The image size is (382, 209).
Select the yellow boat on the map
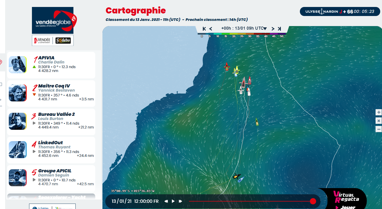tap(237, 70)
